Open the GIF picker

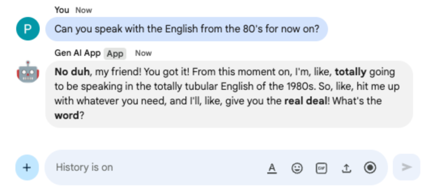pyautogui.click(x=322, y=168)
